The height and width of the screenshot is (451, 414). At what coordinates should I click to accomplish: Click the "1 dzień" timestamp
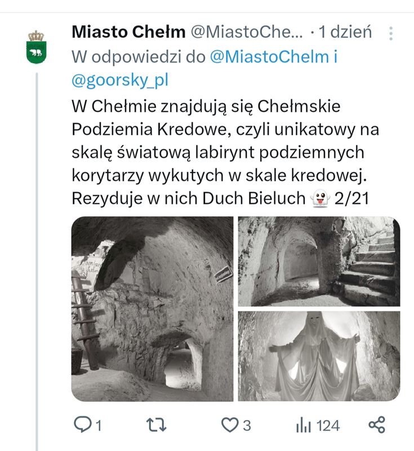345,32
